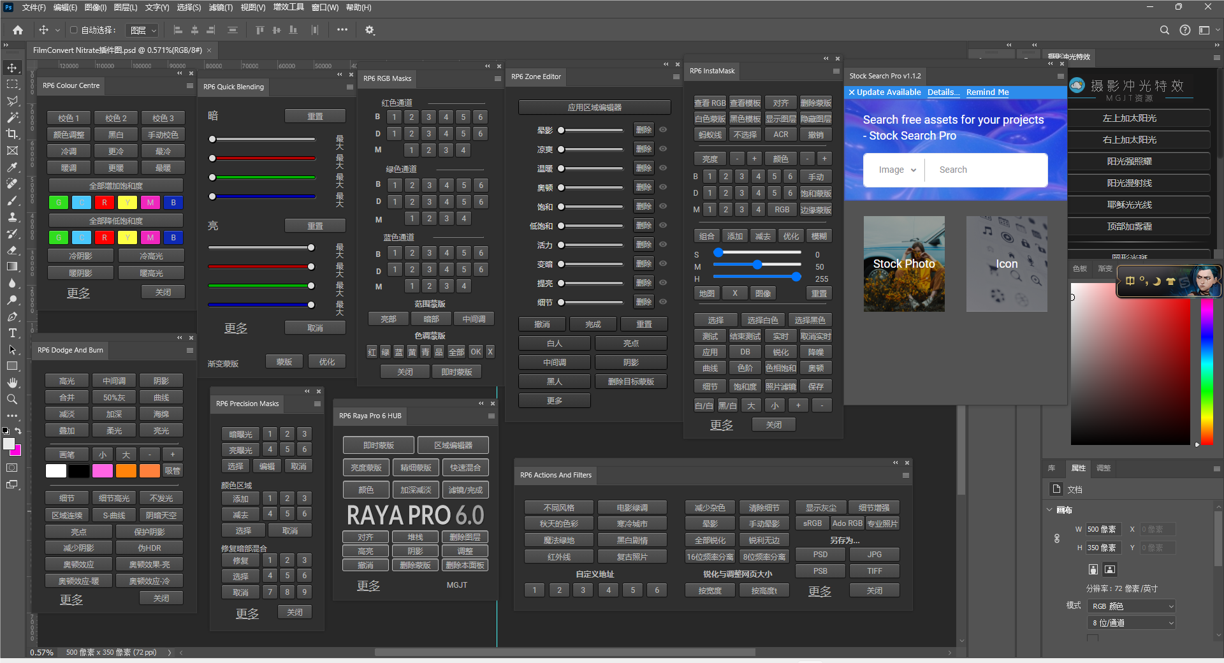Toggle eye icon beside 细节 in Zone Editor

pyautogui.click(x=663, y=302)
